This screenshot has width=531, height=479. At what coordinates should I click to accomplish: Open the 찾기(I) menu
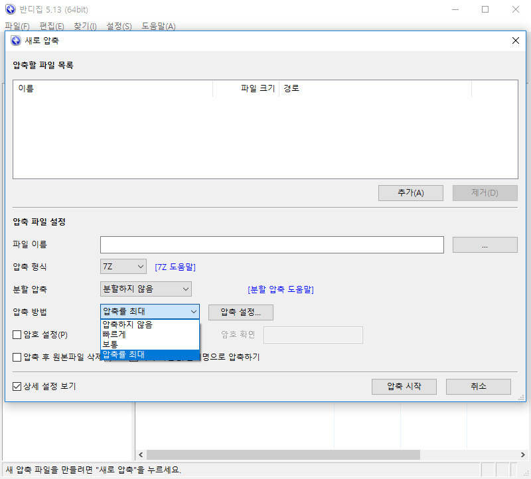86,26
